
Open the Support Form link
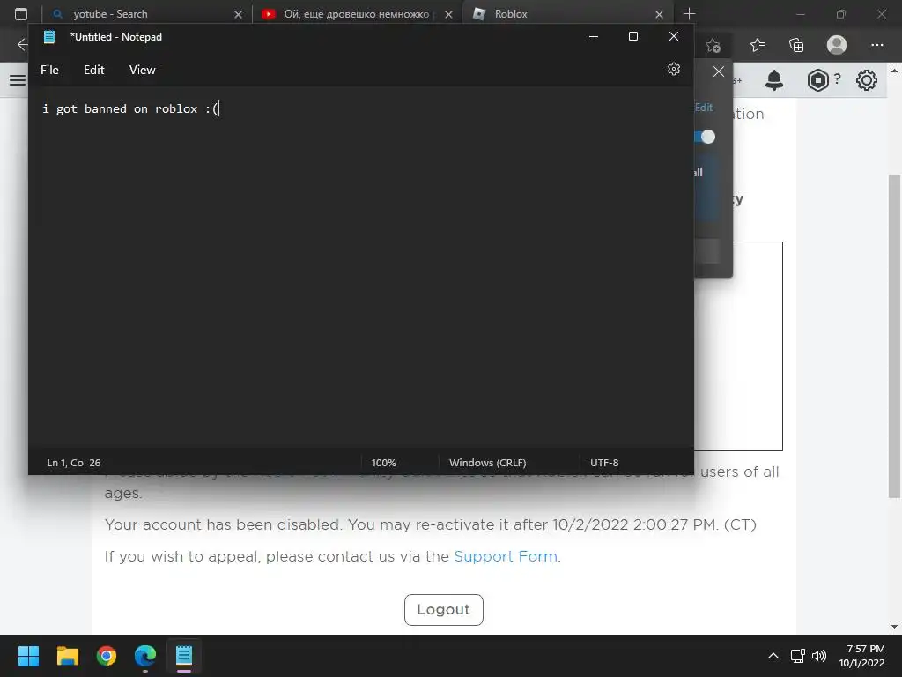tap(506, 557)
